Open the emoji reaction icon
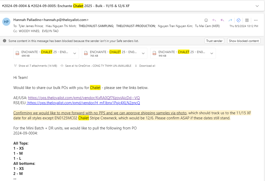The width and height of the screenshot is (265, 181). click(x=206, y=20)
